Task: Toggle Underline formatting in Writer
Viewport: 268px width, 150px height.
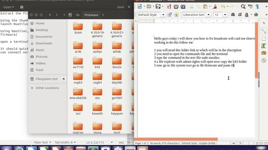Action: [x=247, y=15]
